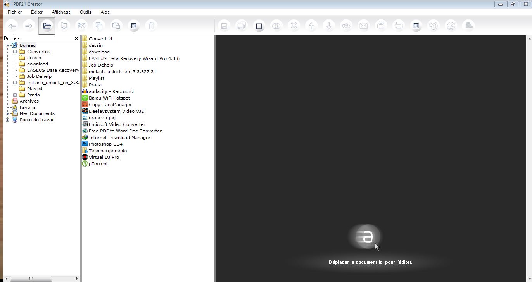This screenshot has height=282, width=532.
Task: Select Bureau in the Dossiers tree
Action: [28, 45]
